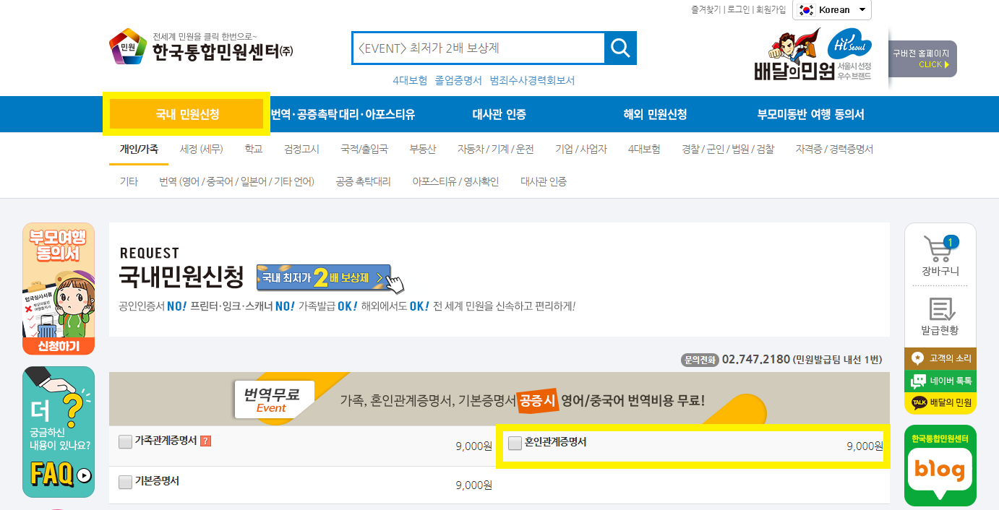999x510 pixels.
Task: Select the 경찰/군인/법원/검찰 tab
Action: [728, 150]
